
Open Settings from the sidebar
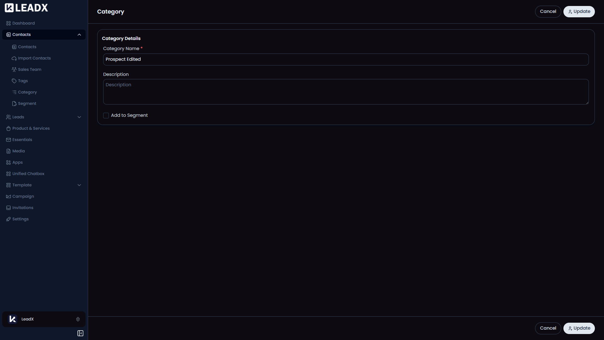pyautogui.click(x=20, y=219)
